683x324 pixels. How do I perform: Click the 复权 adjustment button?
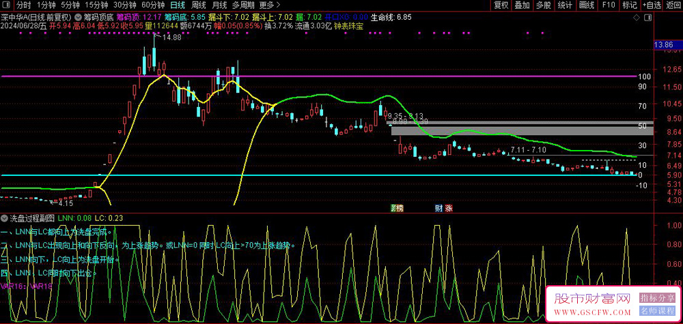coord(501,5)
